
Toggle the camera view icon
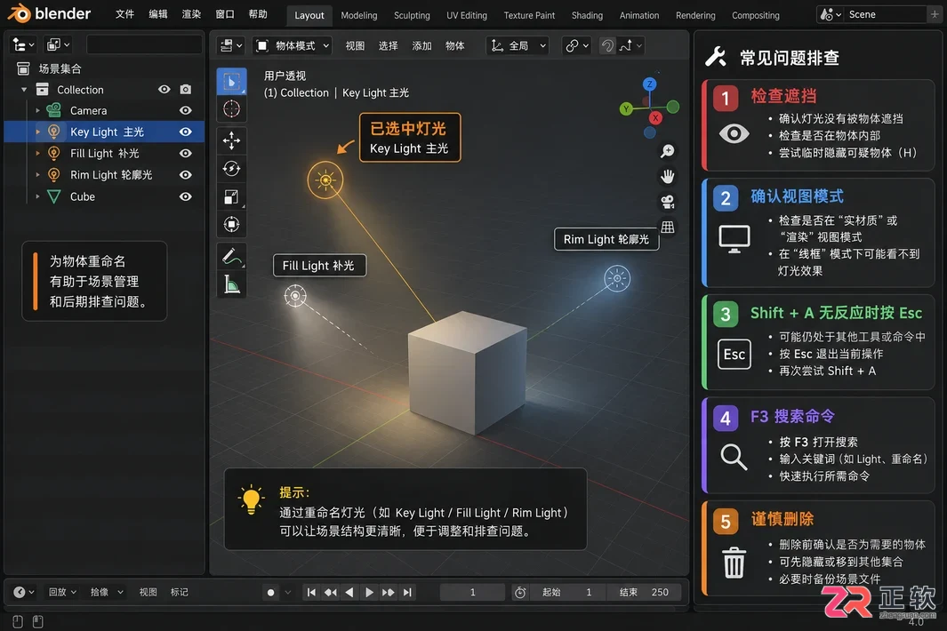tap(668, 202)
